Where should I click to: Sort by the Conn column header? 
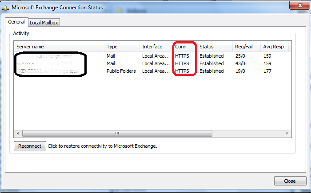(184, 47)
